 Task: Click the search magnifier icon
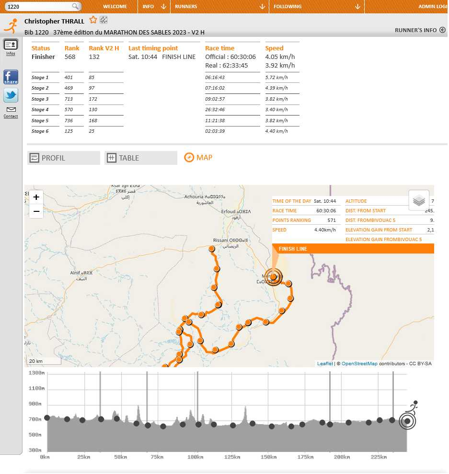point(75,6)
